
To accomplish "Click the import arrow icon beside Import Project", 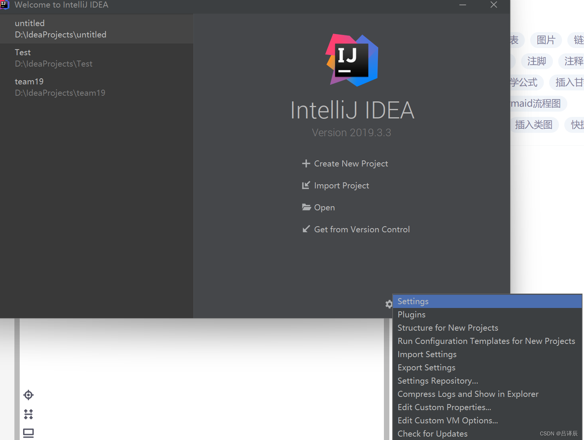I will [306, 185].
